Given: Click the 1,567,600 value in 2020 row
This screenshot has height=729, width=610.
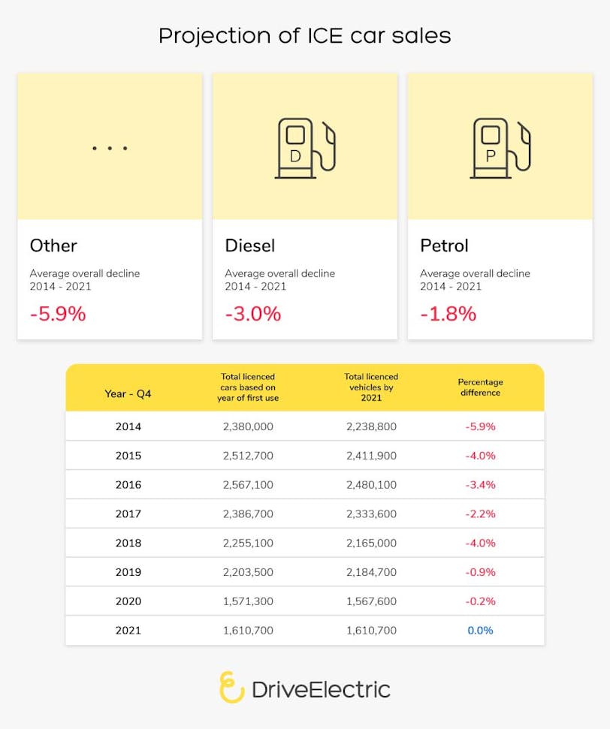Looking at the screenshot, I should pos(371,601).
